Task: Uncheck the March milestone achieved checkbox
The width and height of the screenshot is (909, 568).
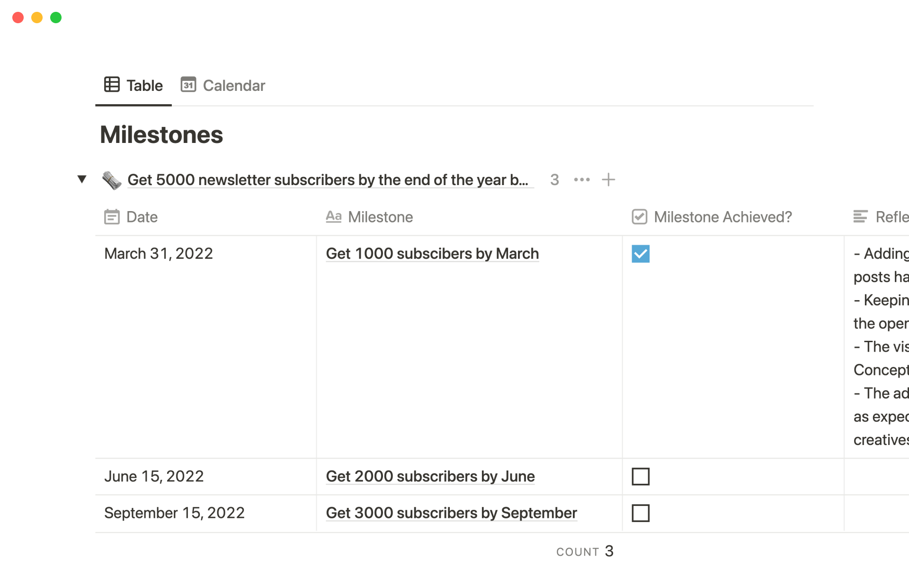Action: coord(640,254)
